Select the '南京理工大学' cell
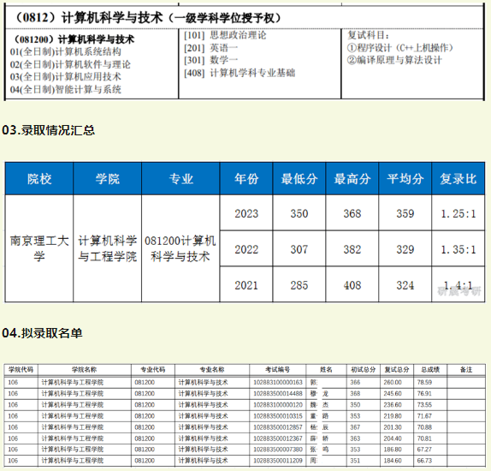 click(x=39, y=248)
